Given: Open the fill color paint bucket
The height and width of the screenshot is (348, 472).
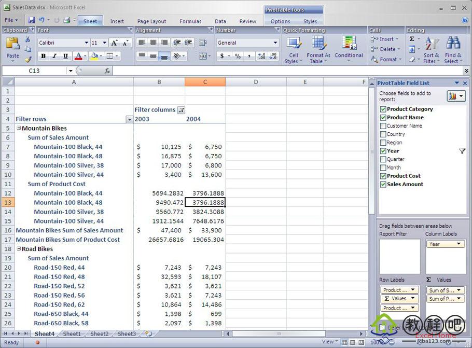Looking at the screenshot, I should point(94,56).
